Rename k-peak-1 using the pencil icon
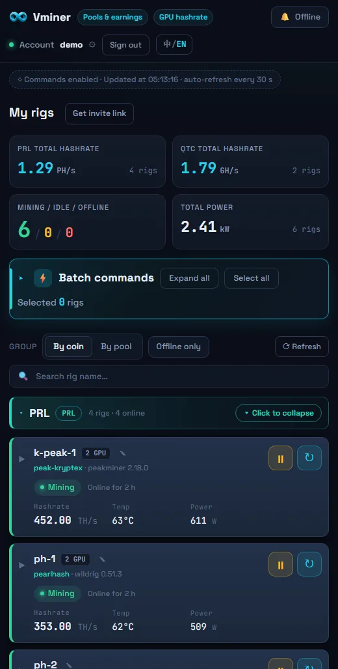Viewport: 338px width, 669px height. point(123,453)
